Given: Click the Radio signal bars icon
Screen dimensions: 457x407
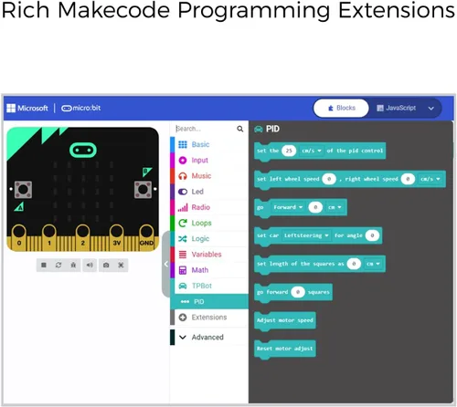Looking at the screenshot, I should (183, 207).
